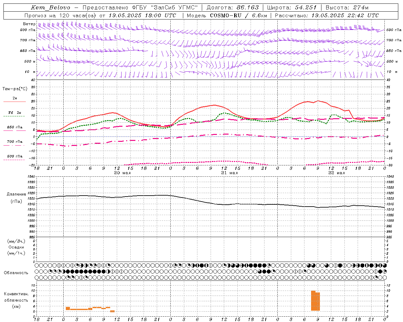Click the Тем-ра(°C) axis title

pyautogui.click(x=15, y=89)
